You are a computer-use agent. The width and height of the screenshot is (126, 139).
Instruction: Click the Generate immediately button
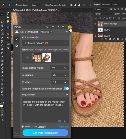[x=45, y=133]
